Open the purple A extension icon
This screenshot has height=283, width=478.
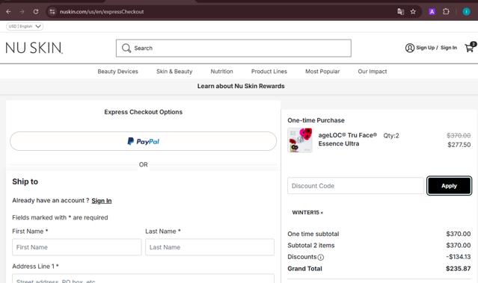[432, 11]
